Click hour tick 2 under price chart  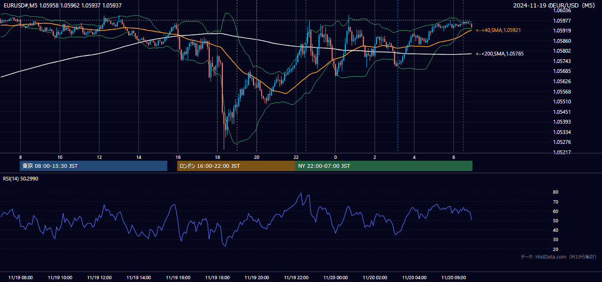tap(375, 157)
